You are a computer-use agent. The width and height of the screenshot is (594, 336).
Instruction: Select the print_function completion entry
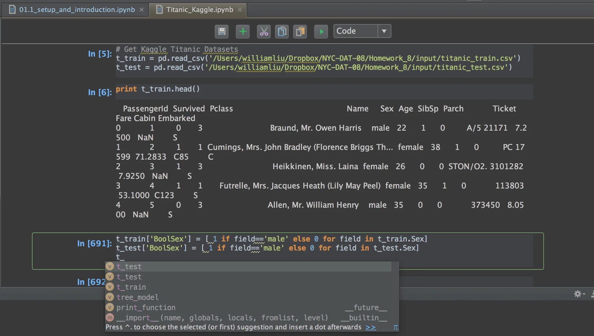coord(146,307)
